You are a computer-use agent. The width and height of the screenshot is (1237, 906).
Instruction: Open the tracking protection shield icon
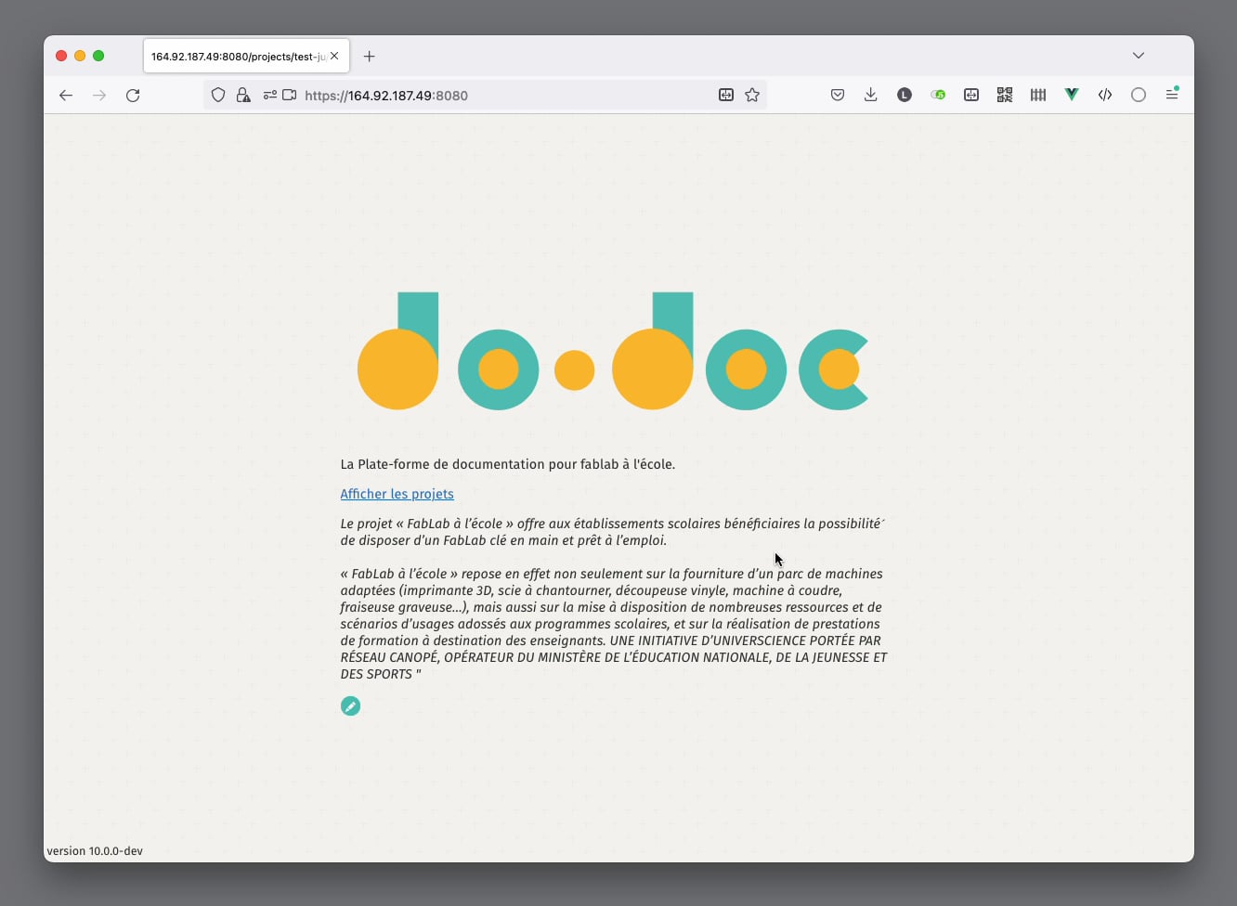coord(218,95)
